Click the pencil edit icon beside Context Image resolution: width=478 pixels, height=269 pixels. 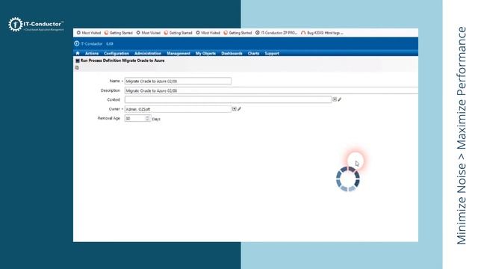pyautogui.click(x=340, y=99)
